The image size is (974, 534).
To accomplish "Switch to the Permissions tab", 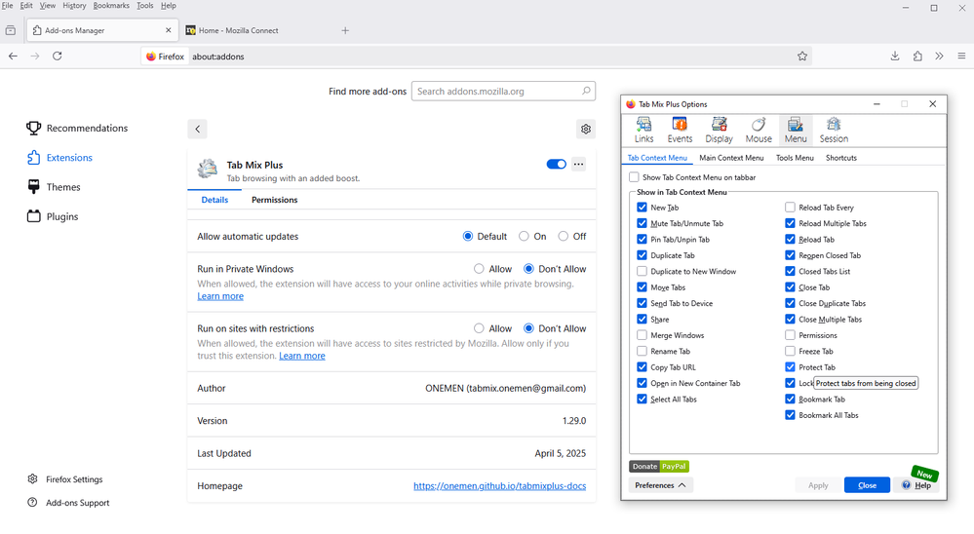I will tap(274, 200).
